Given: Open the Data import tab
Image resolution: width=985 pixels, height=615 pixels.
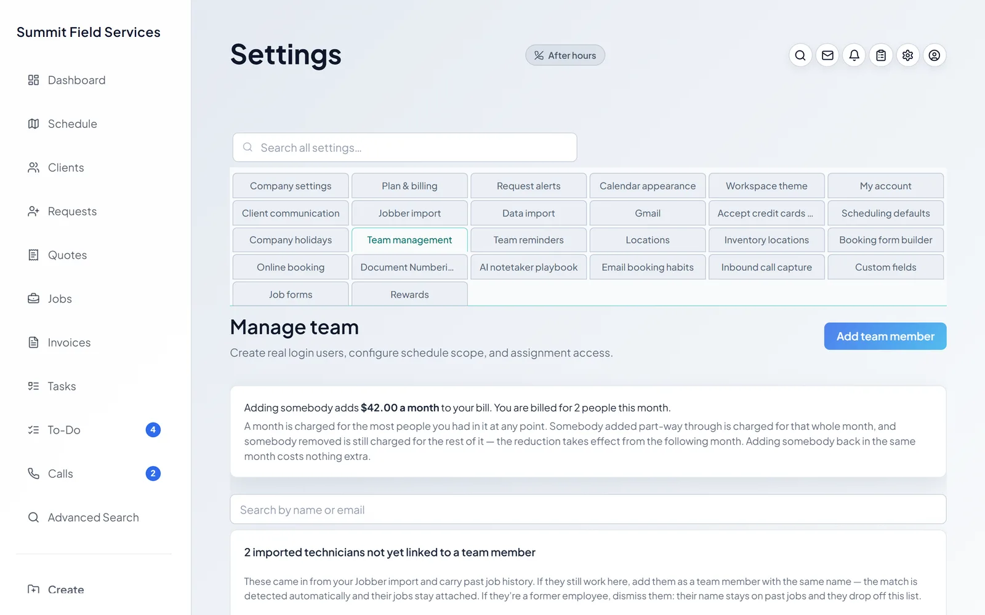Looking at the screenshot, I should pyautogui.click(x=529, y=213).
